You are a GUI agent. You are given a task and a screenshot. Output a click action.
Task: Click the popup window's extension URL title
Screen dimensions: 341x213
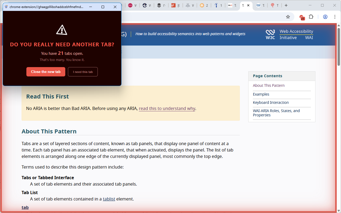pos(46,7)
